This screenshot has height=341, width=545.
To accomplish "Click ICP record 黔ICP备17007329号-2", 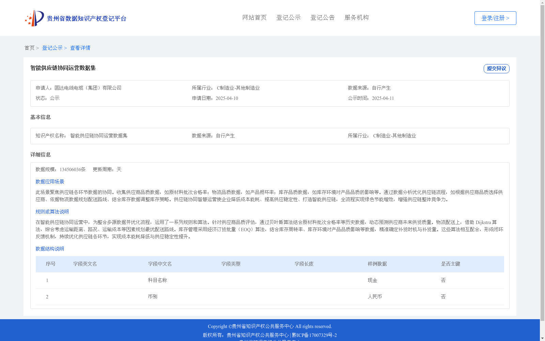I will point(314,335).
